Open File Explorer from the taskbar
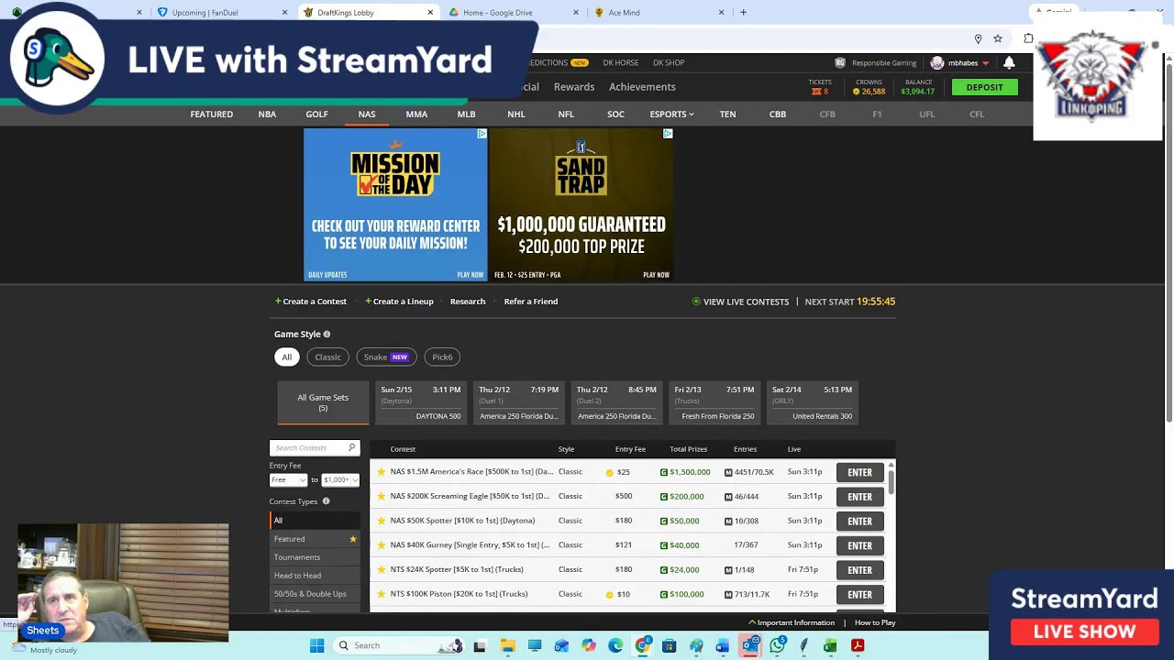The height and width of the screenshot is (660, 1174). (507, 645)
